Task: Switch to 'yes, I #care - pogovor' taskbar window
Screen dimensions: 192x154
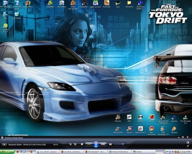Action: pyautogui.click(x=48, y=152)
